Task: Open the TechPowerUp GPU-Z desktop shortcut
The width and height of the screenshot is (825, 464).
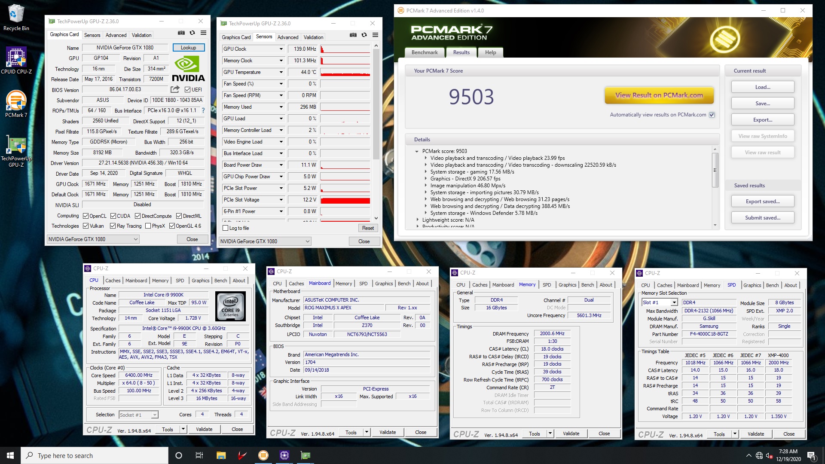Action: (16, 151)
